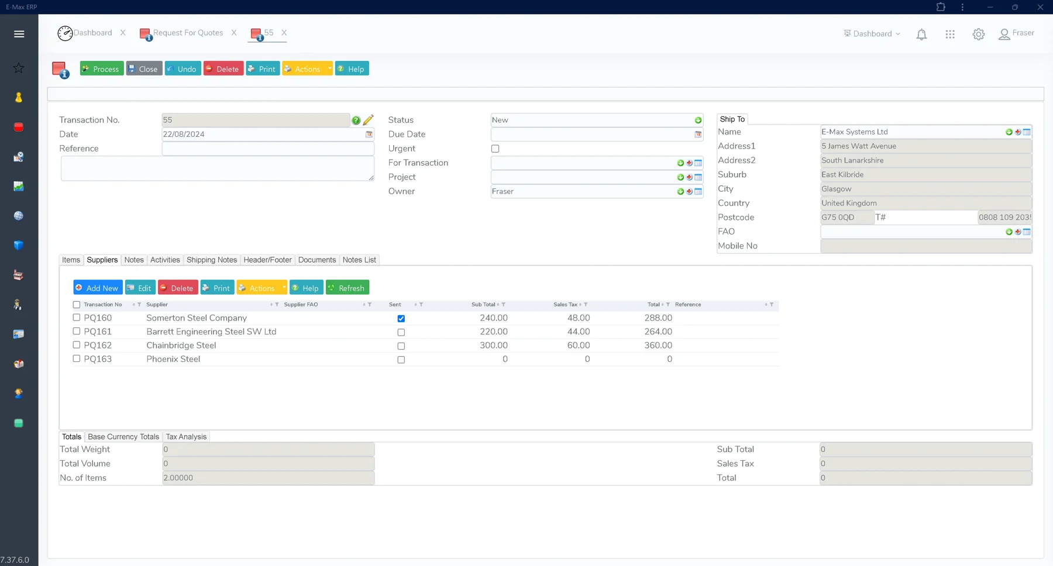Image resolution: width=1053 pixels, height=566 pixels.
Task: Tick the select-all checkbox in suppliers grid header
Action: (x=76, y=305)
